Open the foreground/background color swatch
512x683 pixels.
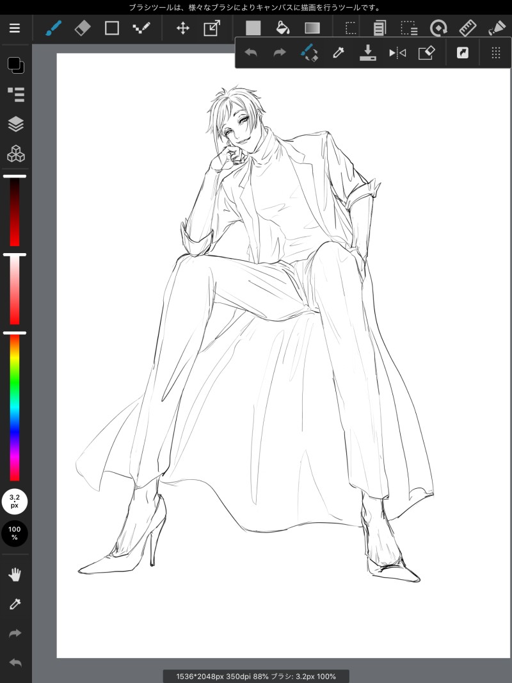tap(15, 65)
